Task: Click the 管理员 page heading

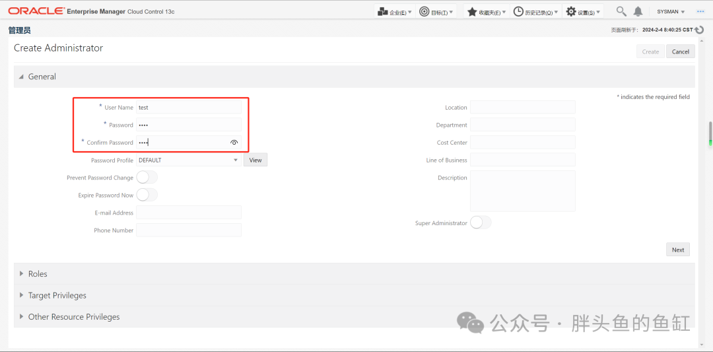Action: (x=20, y=30)
